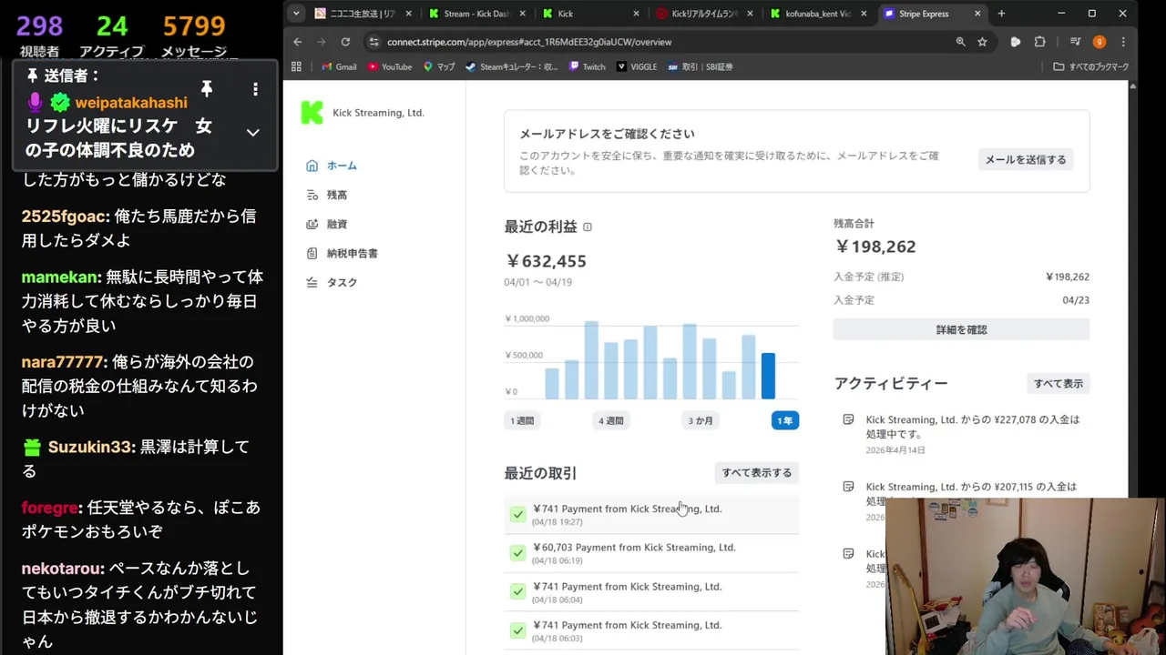Viewport: 1166px width, 655px height.
Task: Click the Suzukin33 username in chat
Action: 90,447
